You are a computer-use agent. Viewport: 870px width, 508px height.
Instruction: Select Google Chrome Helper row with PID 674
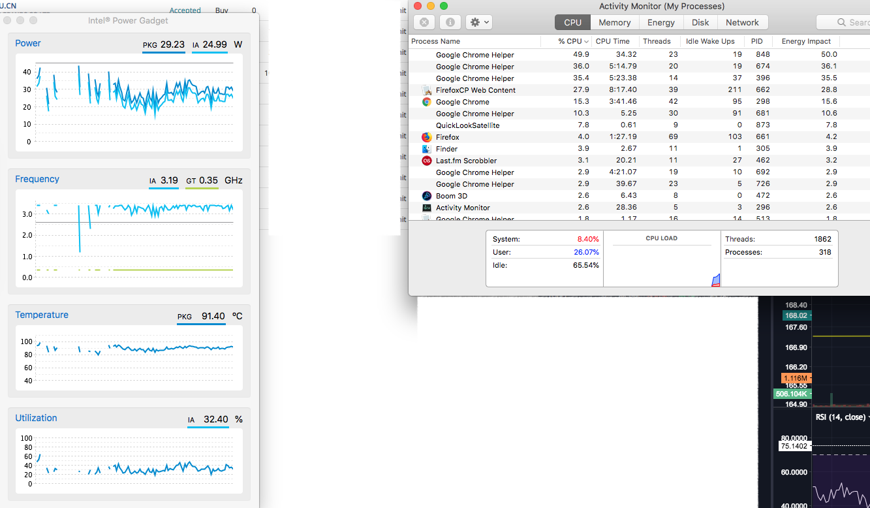pos(639,67)
